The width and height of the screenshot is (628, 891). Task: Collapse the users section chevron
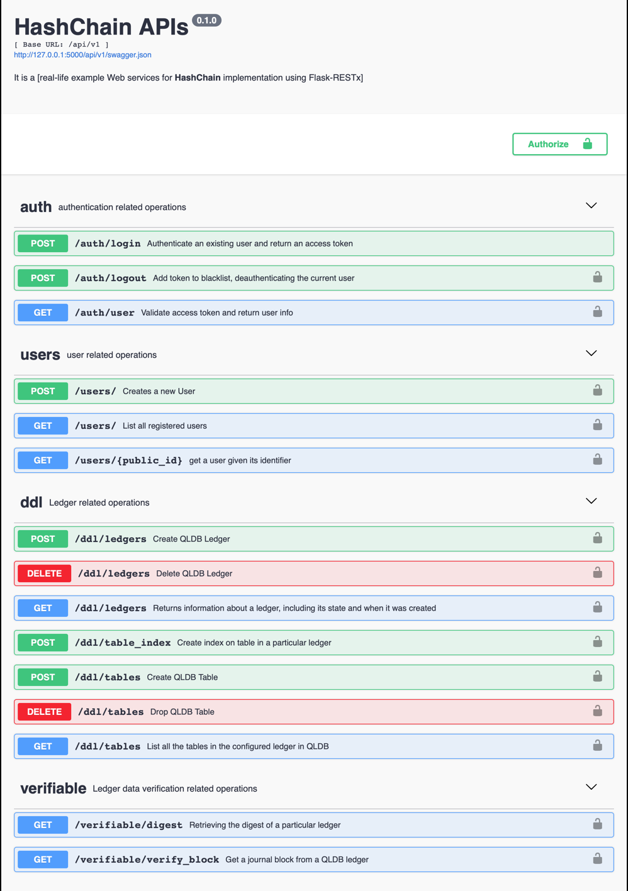click(591, 353)
